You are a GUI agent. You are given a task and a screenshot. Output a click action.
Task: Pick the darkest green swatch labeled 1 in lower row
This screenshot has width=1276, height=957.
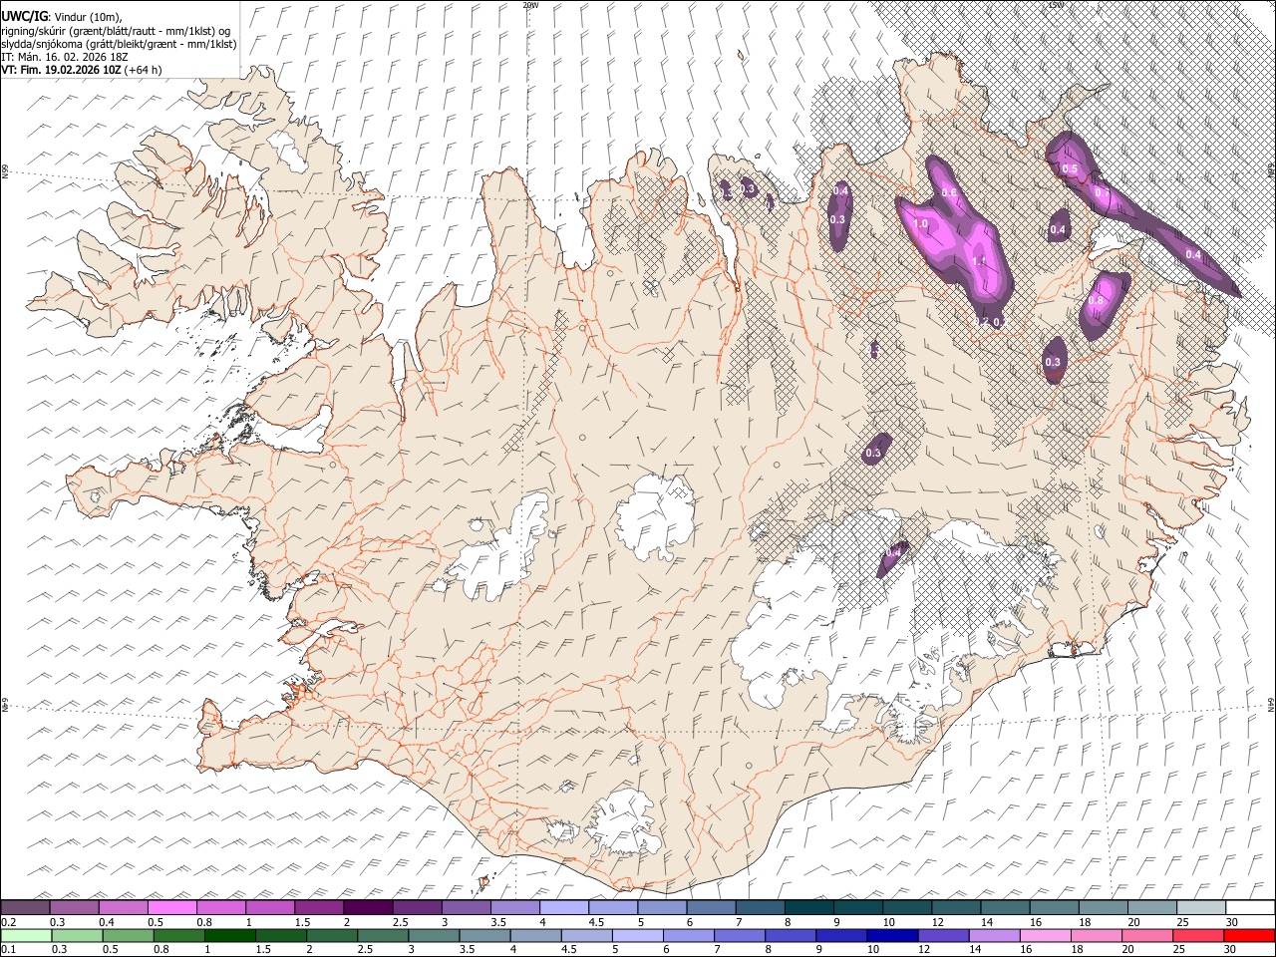click(229, 935)
